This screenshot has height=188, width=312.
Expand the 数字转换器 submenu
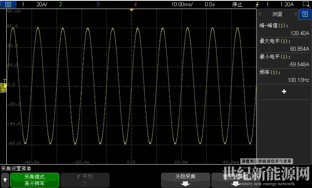(x=235, y=180)
